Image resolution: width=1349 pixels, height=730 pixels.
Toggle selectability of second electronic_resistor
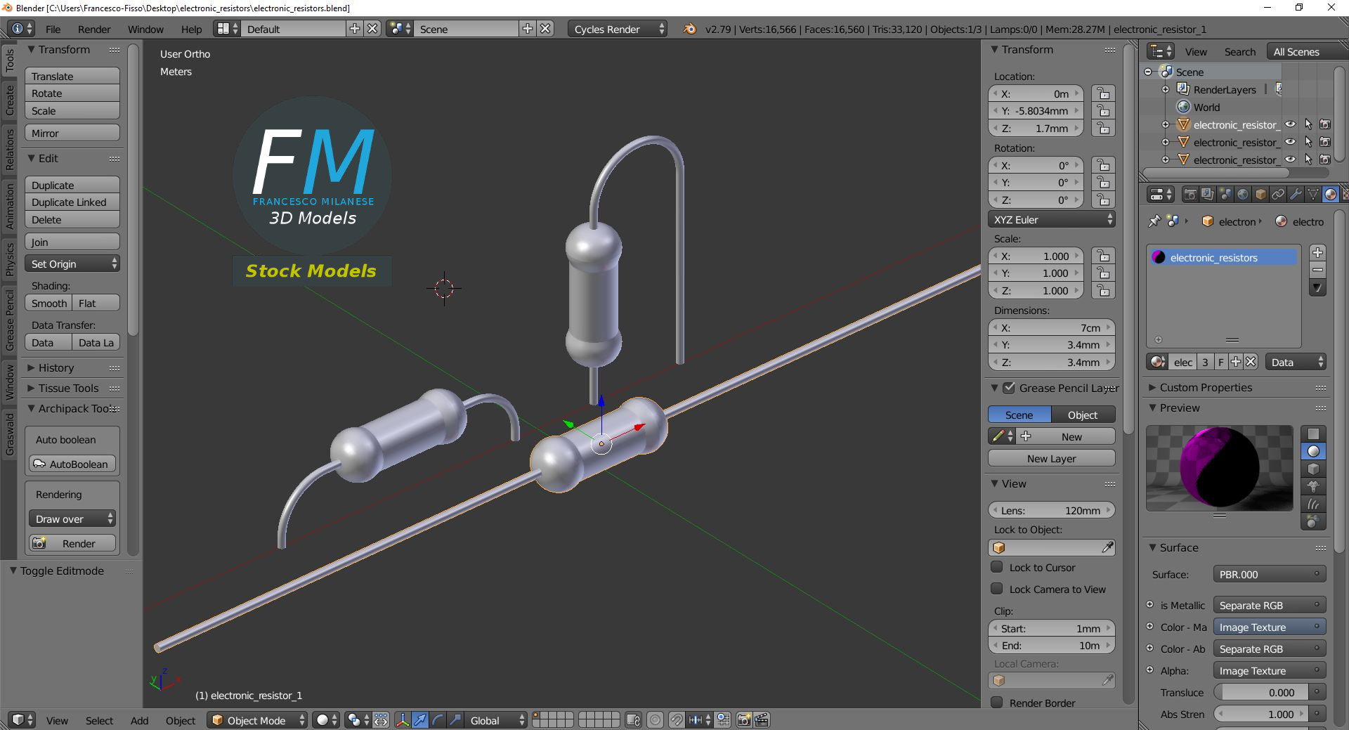coord(1308,142)
